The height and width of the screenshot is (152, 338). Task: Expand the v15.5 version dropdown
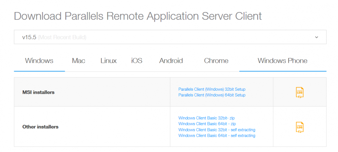point(170,37)
